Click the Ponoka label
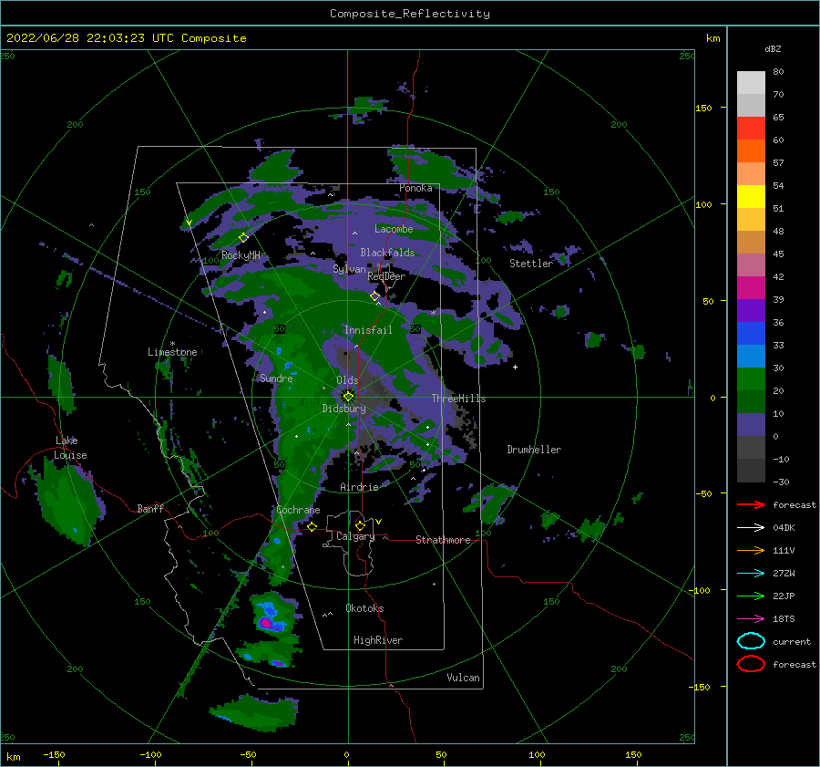Viewport: 820px width, 767px height. [x=415, y=188]
